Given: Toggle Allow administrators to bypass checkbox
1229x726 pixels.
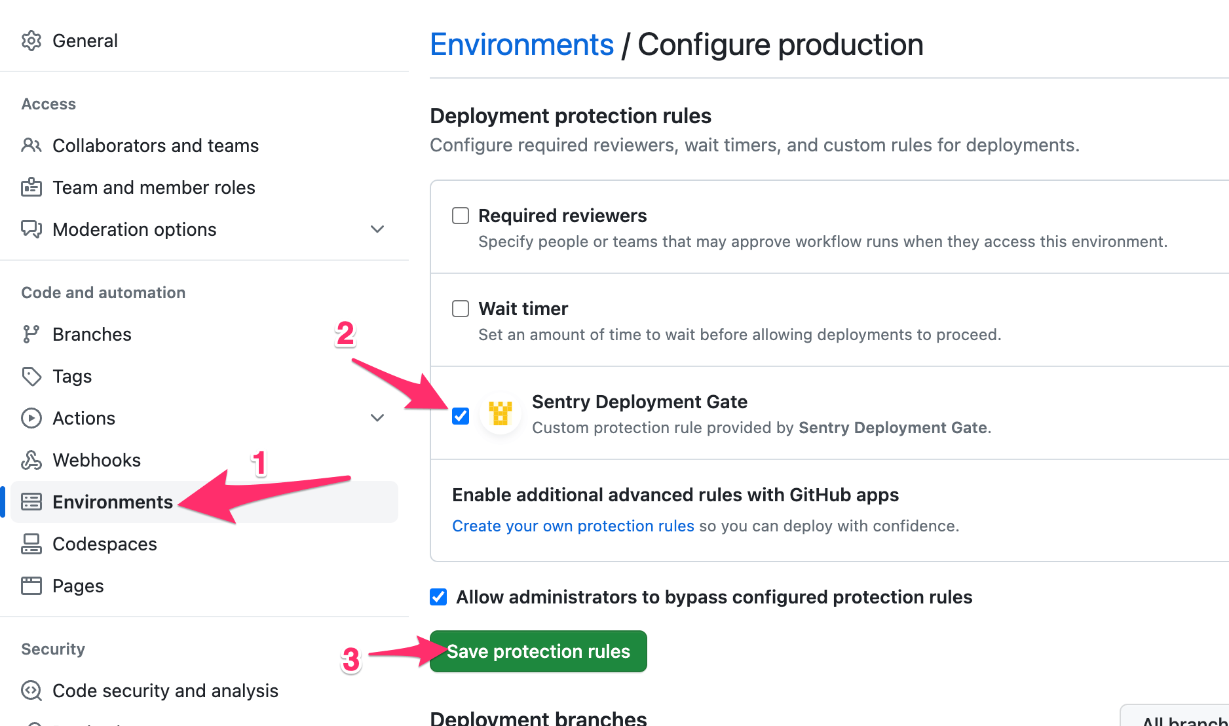Looking at the screenshot, I should click(x=438, y=597).
